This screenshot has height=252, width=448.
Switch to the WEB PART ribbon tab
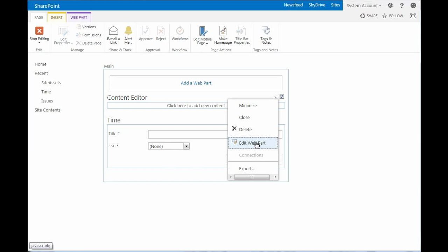coord(79,17)
